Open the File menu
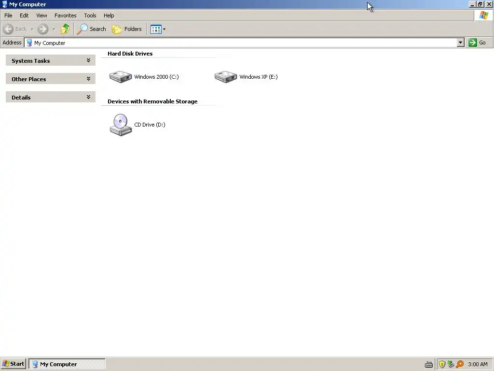The height and width of the screenshot is (371, 494). tap(8, 15)
